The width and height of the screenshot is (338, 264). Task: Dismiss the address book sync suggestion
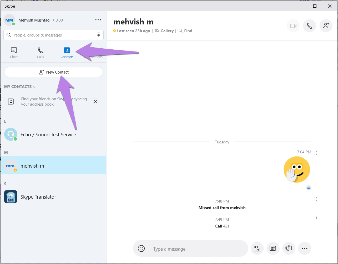coord(95,101)
